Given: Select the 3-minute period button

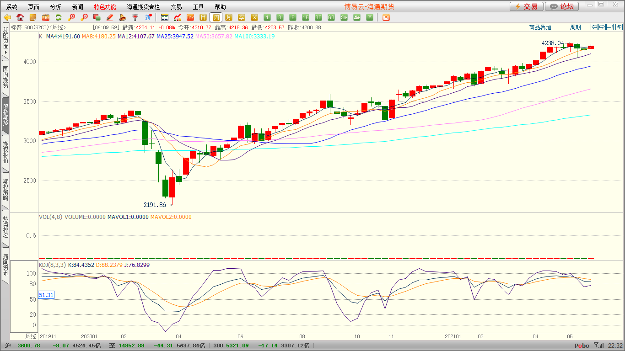Looking at the screenshot, I should click(x=280, y=17).
